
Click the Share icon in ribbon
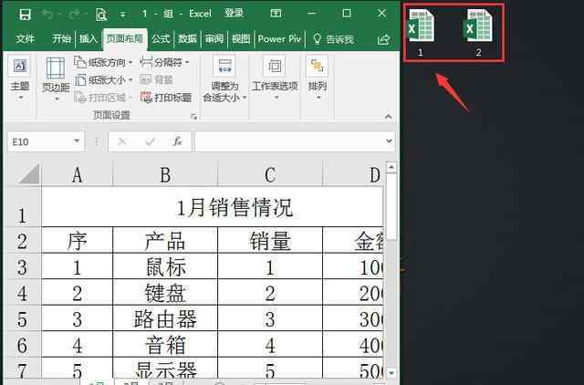tap(383, 39)
